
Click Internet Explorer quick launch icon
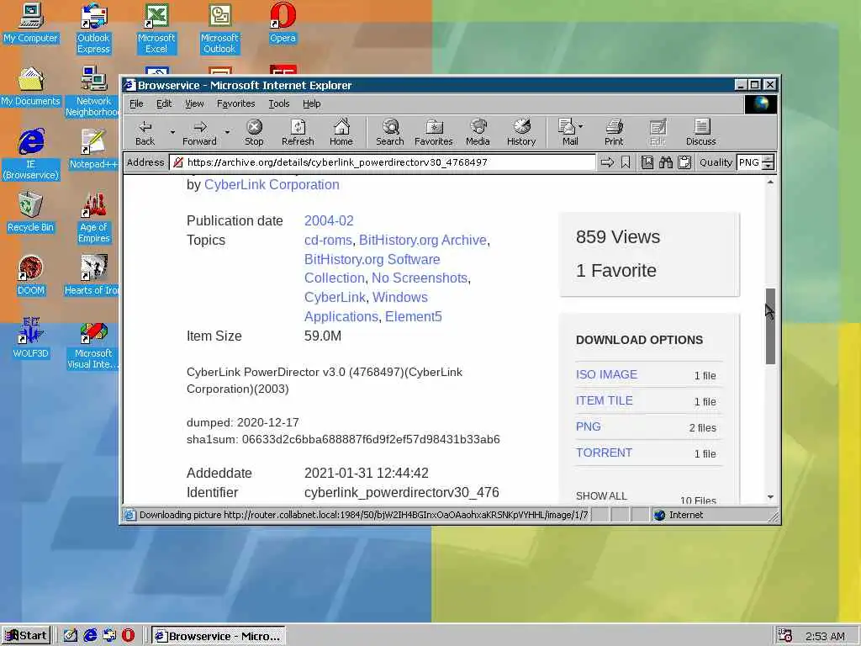[x=91, y=636]
